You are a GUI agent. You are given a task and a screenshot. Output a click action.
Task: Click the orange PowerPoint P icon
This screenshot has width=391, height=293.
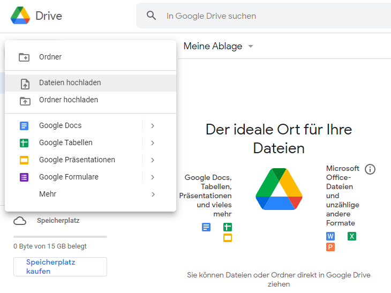330,247
